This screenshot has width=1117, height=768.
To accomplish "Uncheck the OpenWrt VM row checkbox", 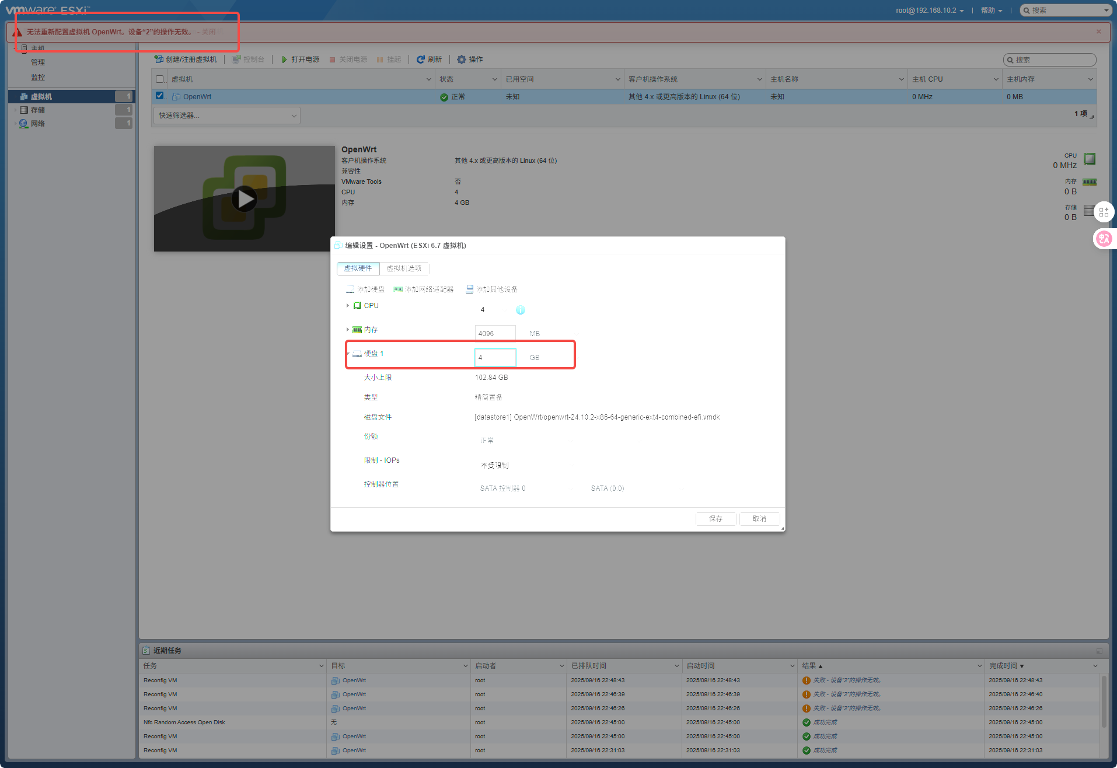I will (160, 96).
